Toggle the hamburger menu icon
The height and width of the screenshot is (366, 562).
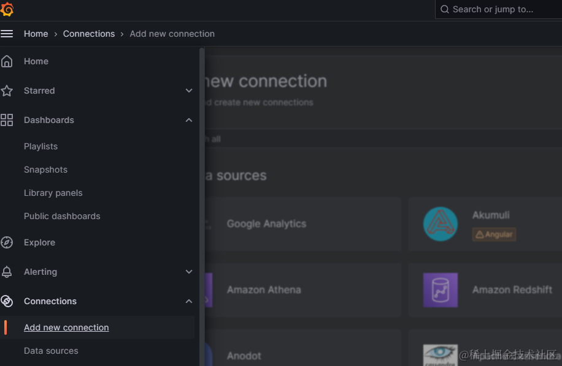point(7,34)
